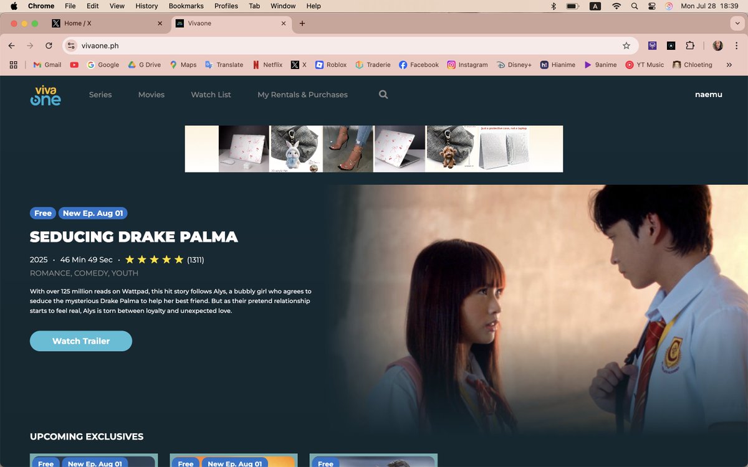Open Gmail from the bookmarks bar
Viewport: 748px width, 467px height.
(x=47, y=64)
